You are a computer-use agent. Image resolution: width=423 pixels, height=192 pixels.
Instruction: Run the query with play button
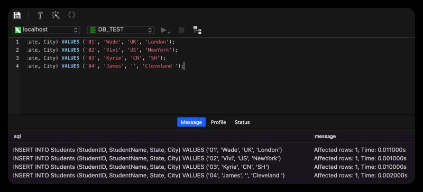coord(163,30)
